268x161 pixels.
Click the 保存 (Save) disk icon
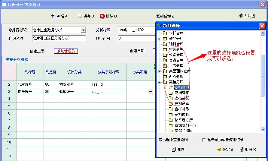tap(80, 16)
